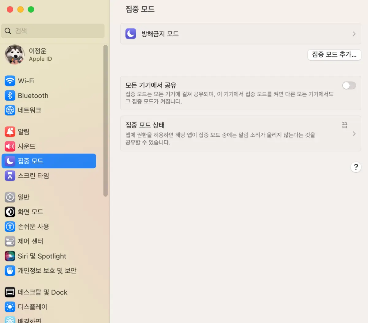Select 화면 모드 in the sidebar
Viewport: 368px width, 323px height.
tap(10, 212)
